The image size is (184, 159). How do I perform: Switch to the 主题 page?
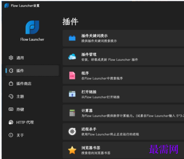(x=32, y=96)
